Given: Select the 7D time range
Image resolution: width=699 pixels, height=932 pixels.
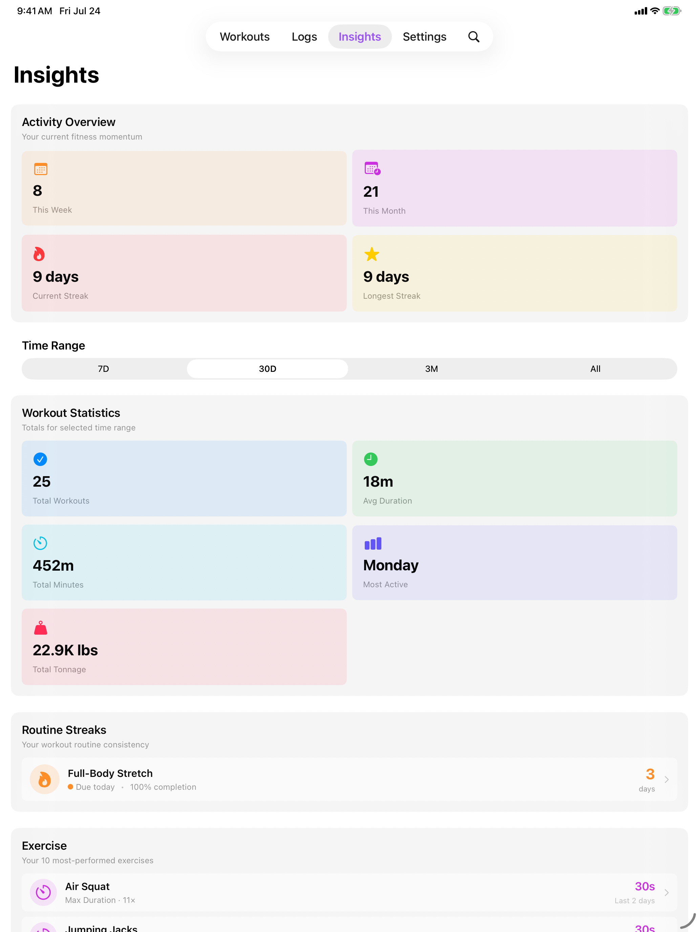Looking at the screenshot, I should point(104,369).
